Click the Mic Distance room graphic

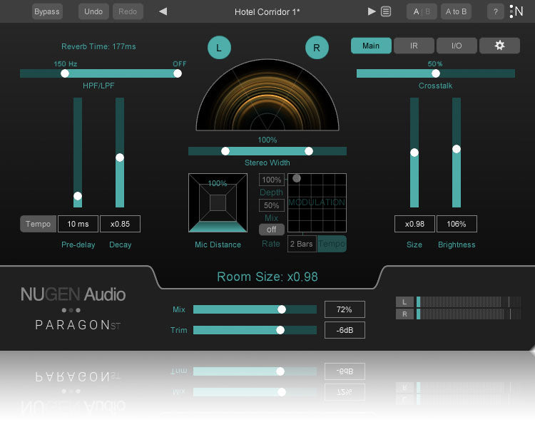pyautogui.click(x=218, y=203)
